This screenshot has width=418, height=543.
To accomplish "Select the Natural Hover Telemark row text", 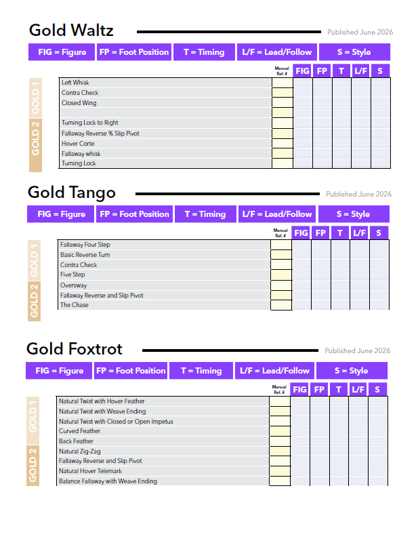I will coord(90,471).
